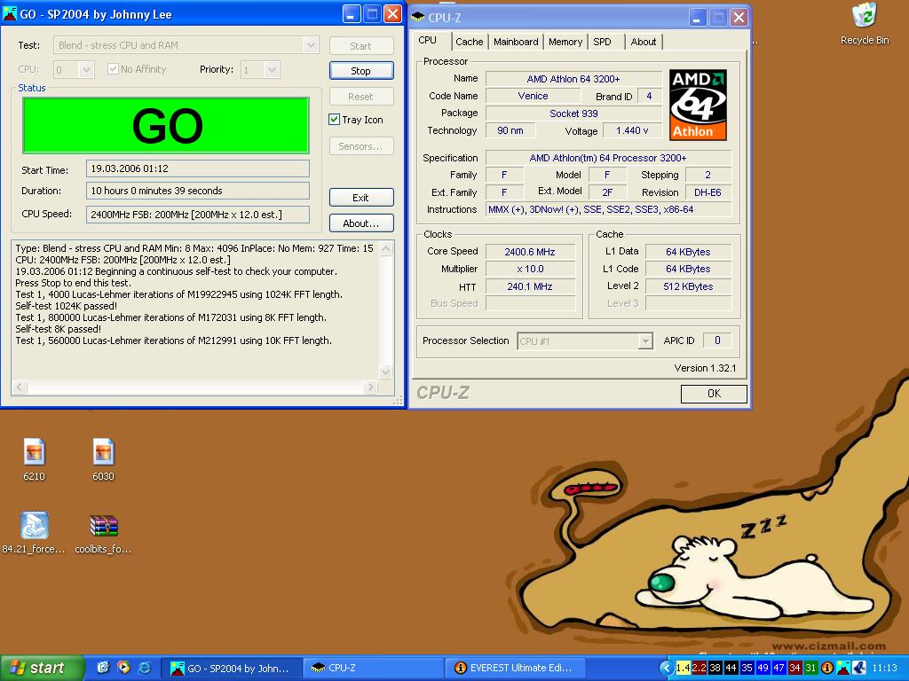Click the navy 35 temperature tray icon
The image size is (909, 681).
(747, 669)
